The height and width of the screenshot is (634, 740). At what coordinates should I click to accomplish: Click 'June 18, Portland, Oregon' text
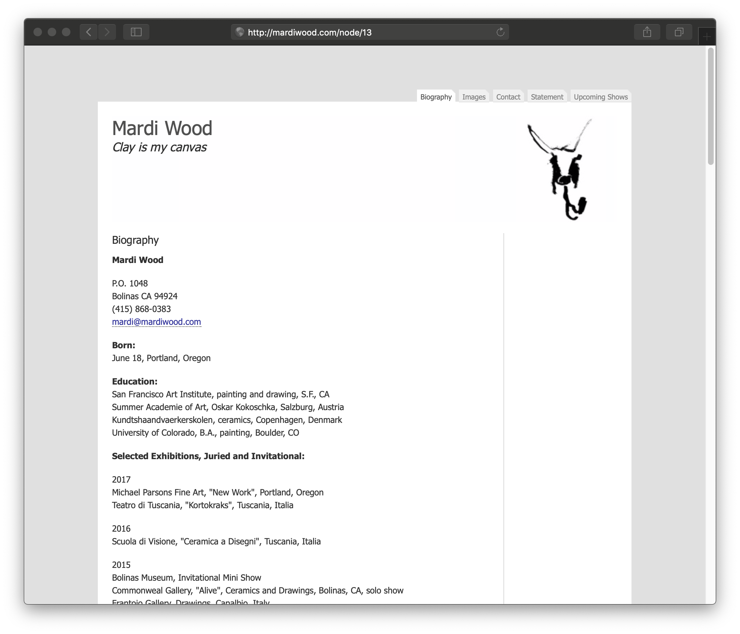click(x=161, y=358)
